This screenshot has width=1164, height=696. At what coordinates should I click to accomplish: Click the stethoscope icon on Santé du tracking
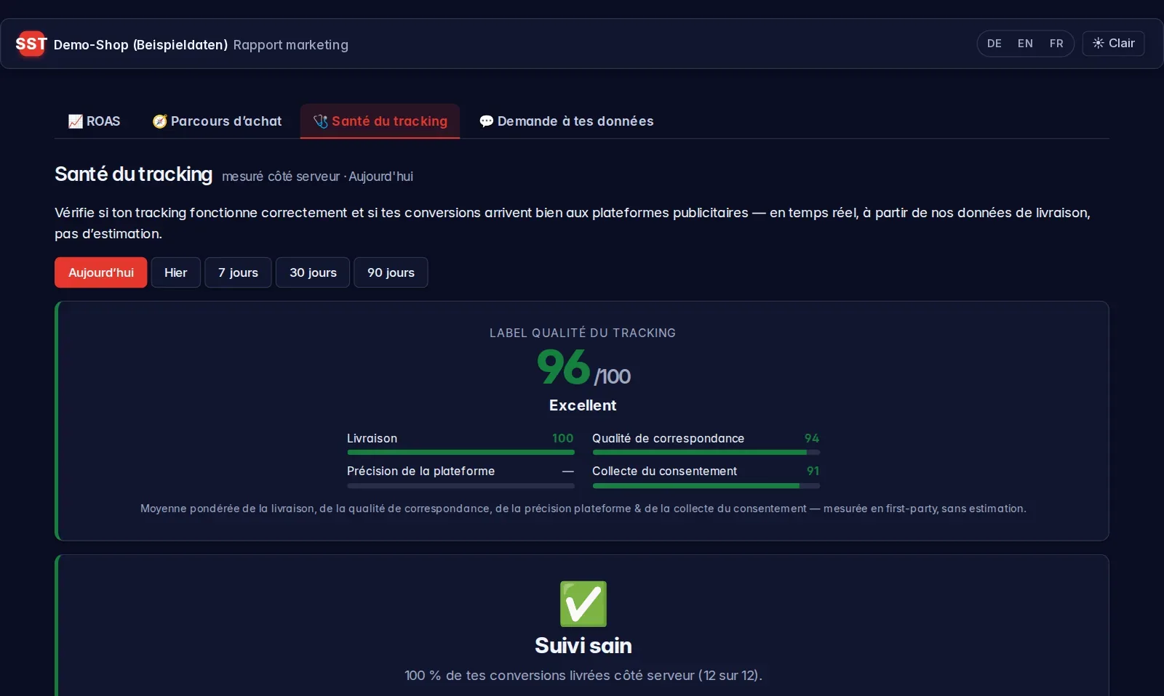point(321,121)
